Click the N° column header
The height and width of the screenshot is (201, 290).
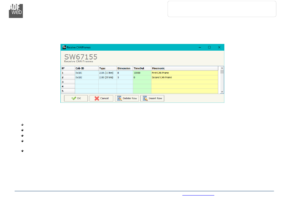[x=68, y=68]
